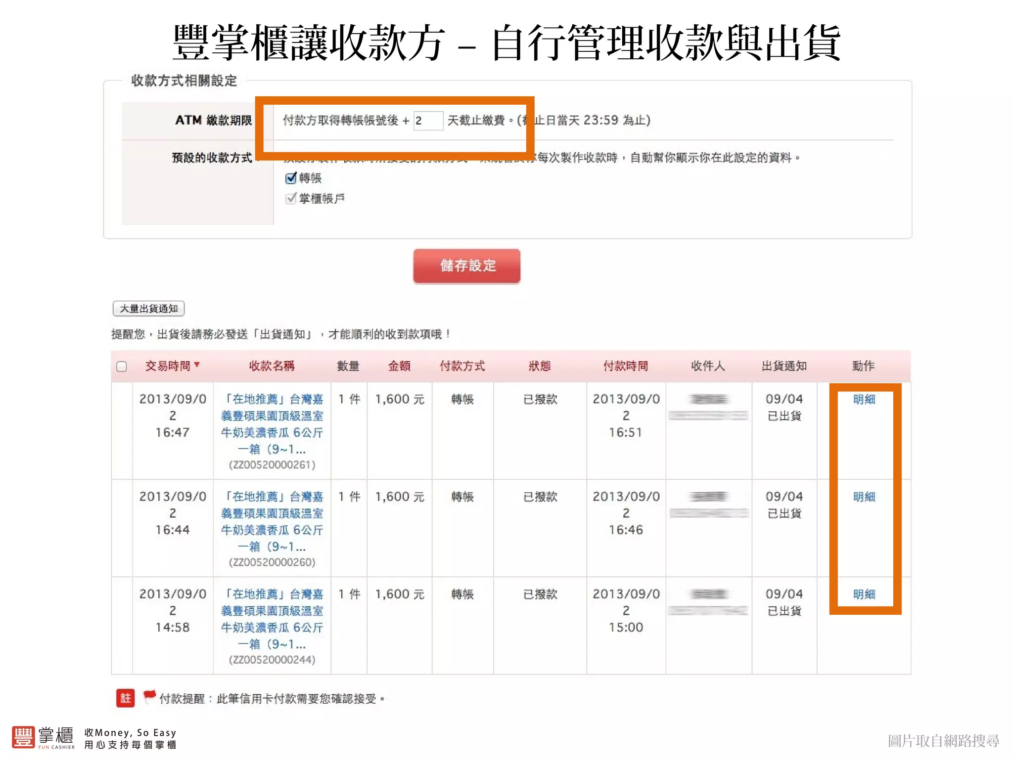Screen dimensions: 1013x759
Task: Click the 數量 column header
Action: tap(348, 366)
